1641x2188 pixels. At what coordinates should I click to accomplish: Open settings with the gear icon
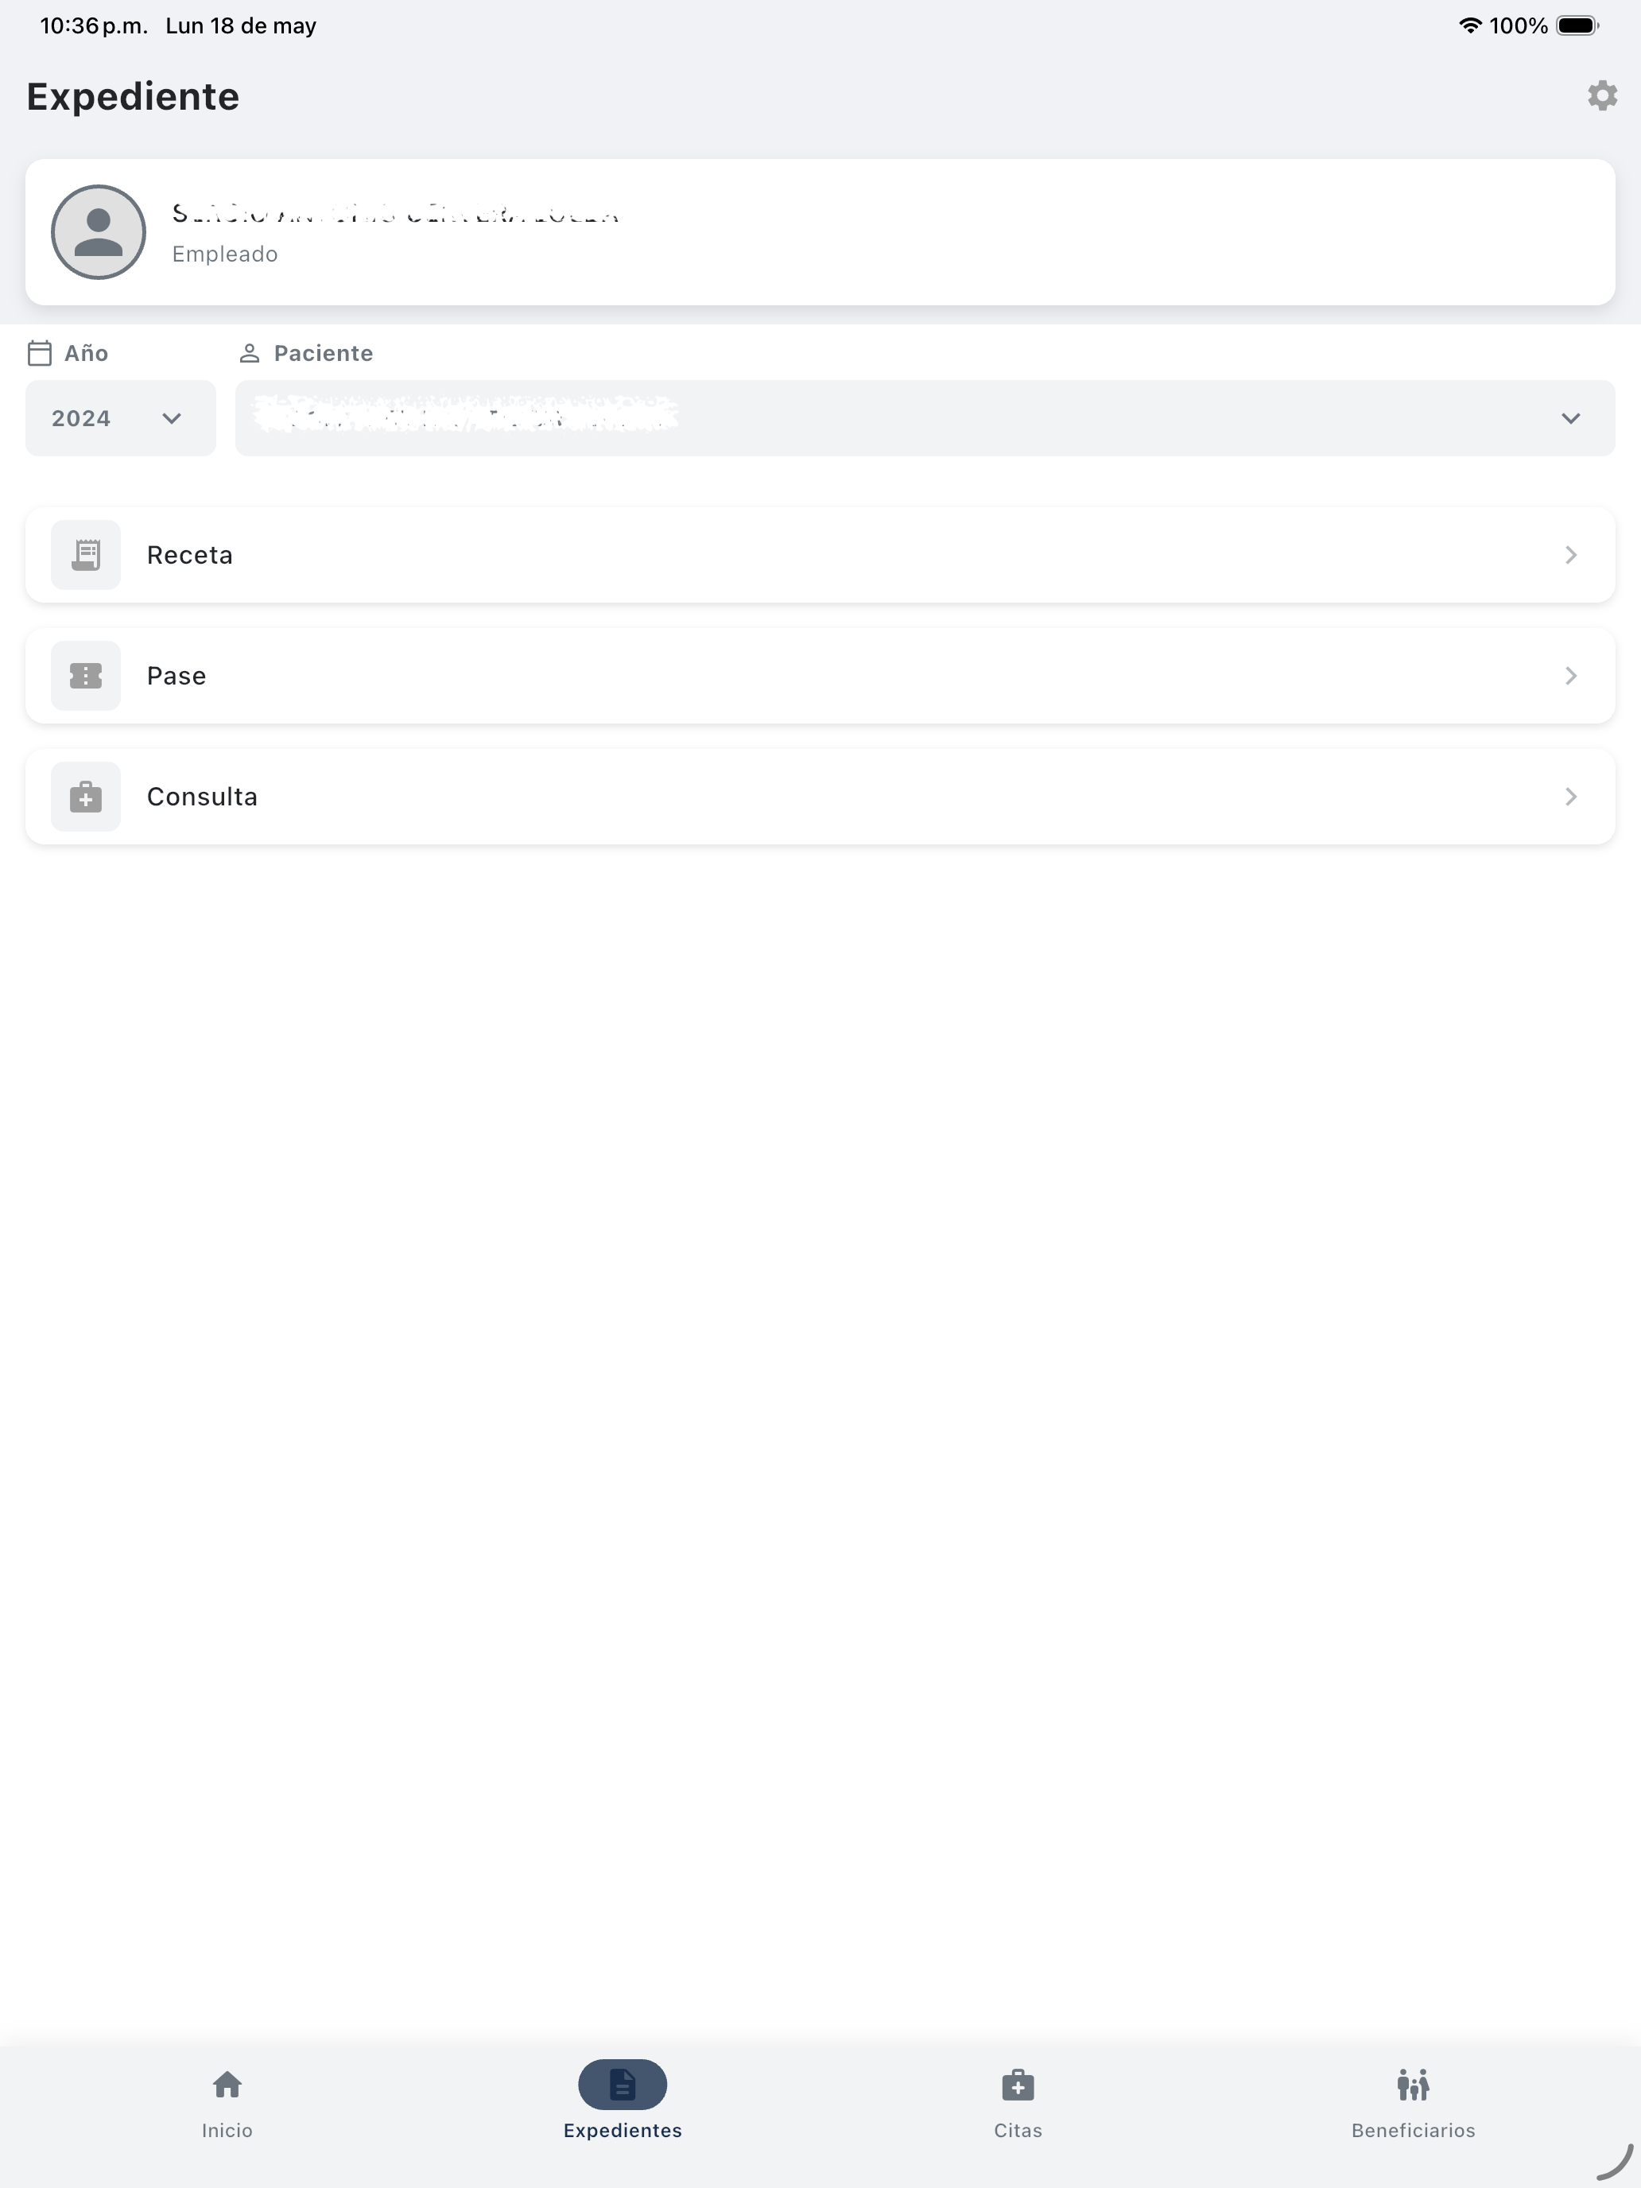pyautogui.click(x=1601, y=96)
